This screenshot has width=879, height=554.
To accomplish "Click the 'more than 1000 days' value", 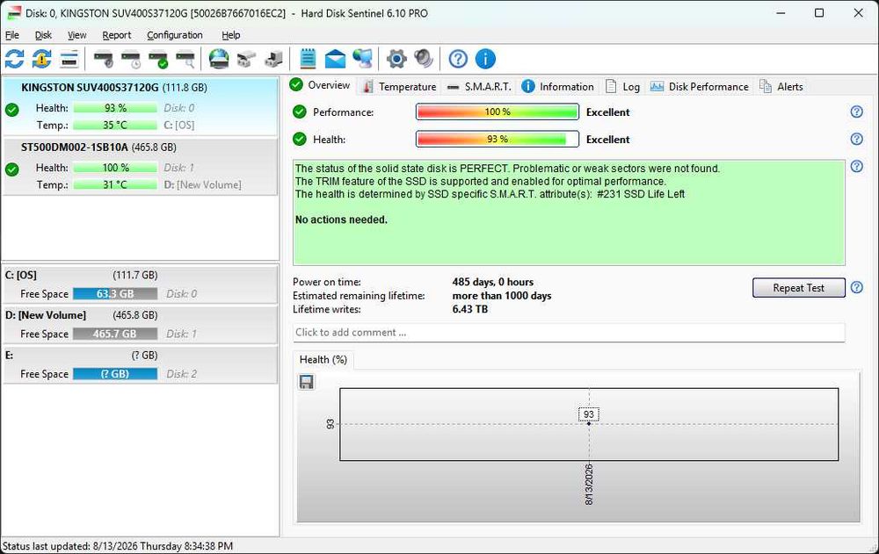I will point(502,296).
